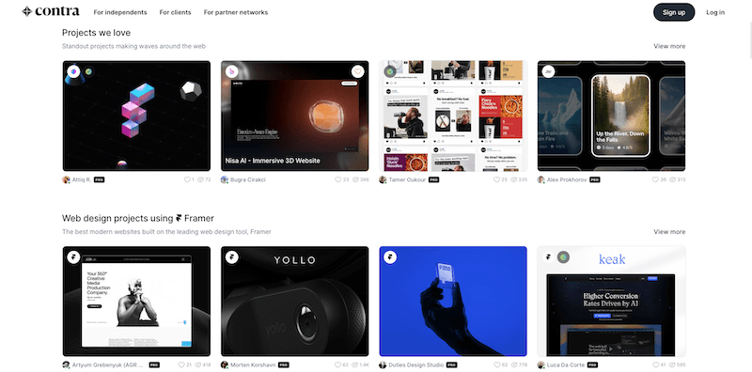Click heart icon under Tamer Oukour project
The height and width of the screenshot is (372, 752).
(x=497, y=179)
